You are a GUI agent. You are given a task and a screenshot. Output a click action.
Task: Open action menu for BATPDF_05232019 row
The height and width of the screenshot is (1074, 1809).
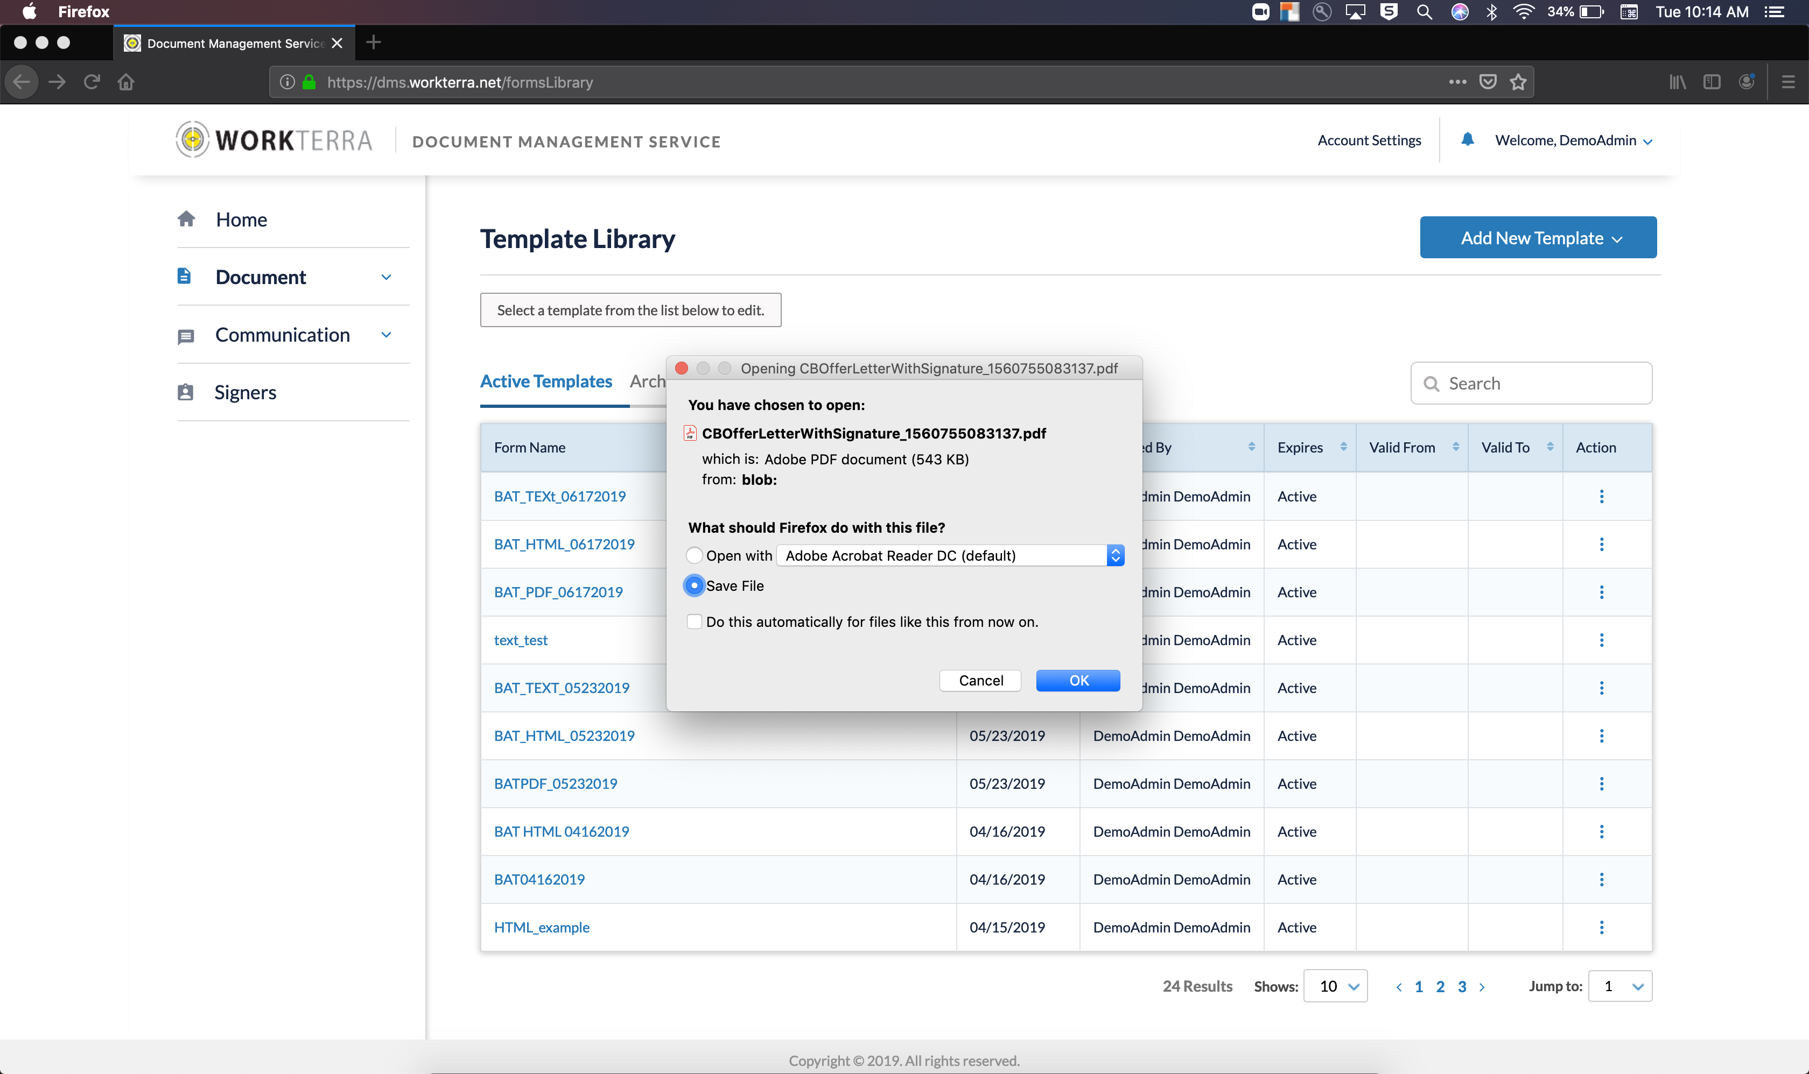pyautogui.click(x=1601, y=784)
